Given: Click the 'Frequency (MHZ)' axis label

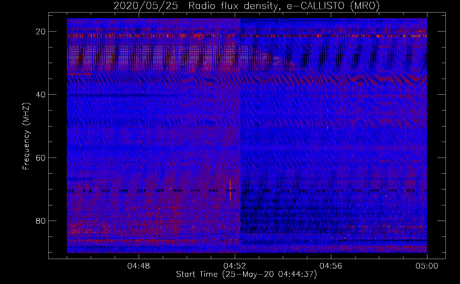Looking at the screenshot, I should tap(26, 136).
